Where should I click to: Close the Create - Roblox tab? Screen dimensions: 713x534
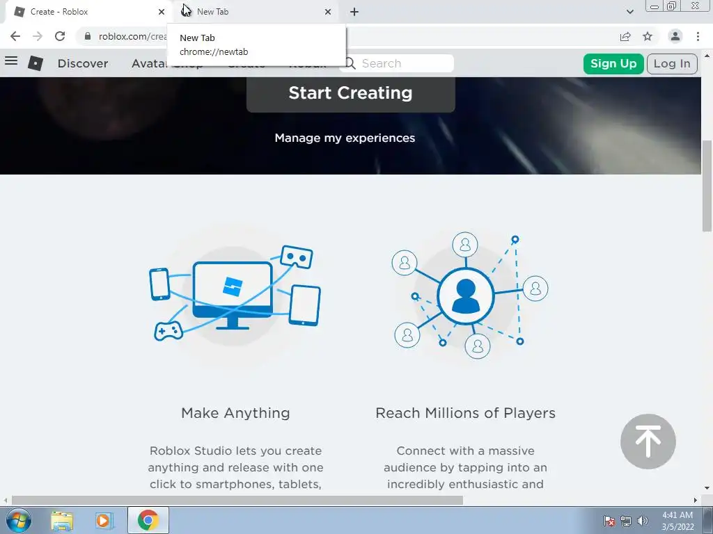click(x=162, y=12)
